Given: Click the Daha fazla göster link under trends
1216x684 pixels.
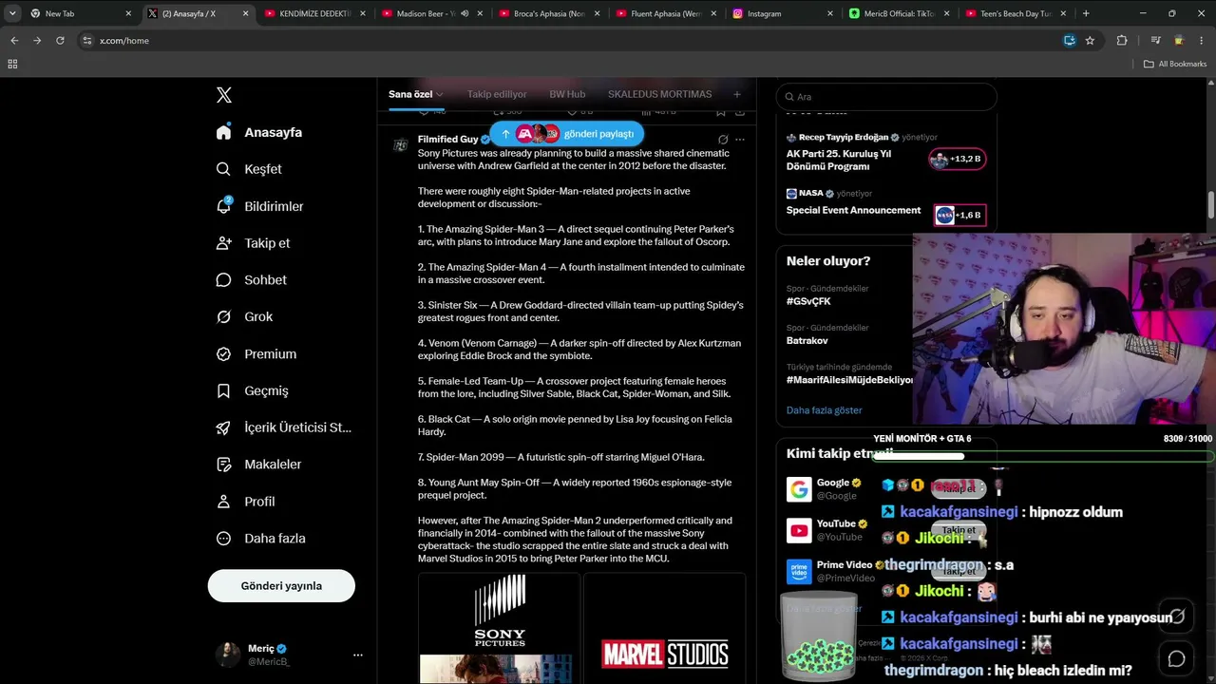Looking at the screenshot, I should (825, 410).
